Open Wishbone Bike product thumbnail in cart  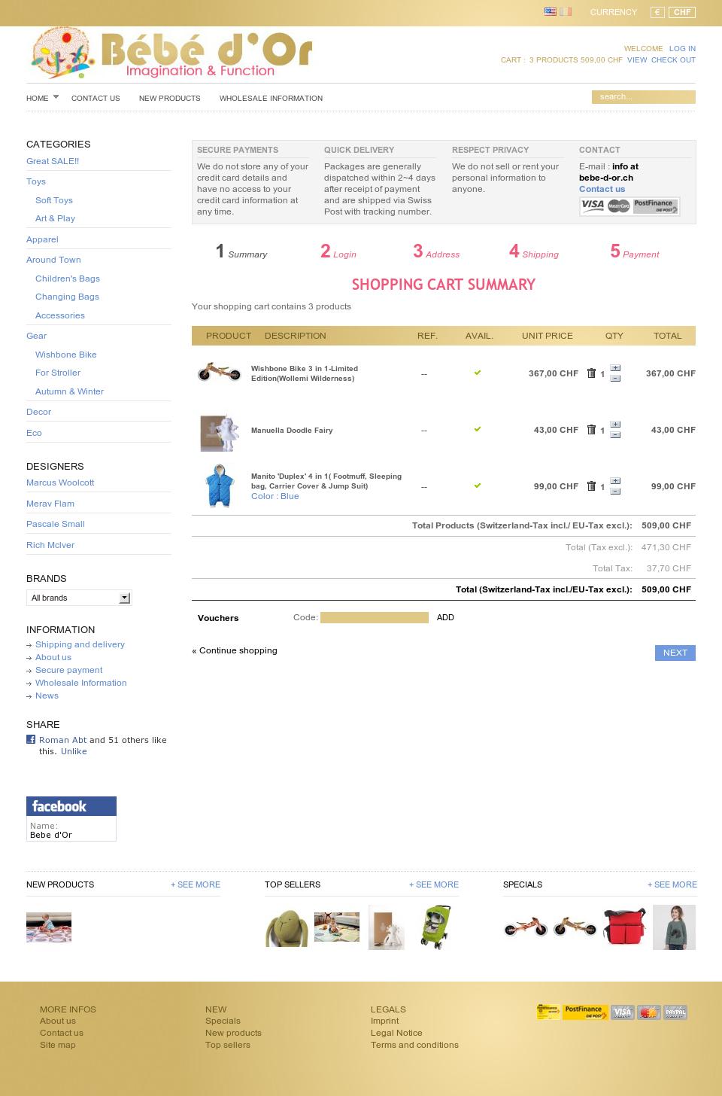point(219,372)
